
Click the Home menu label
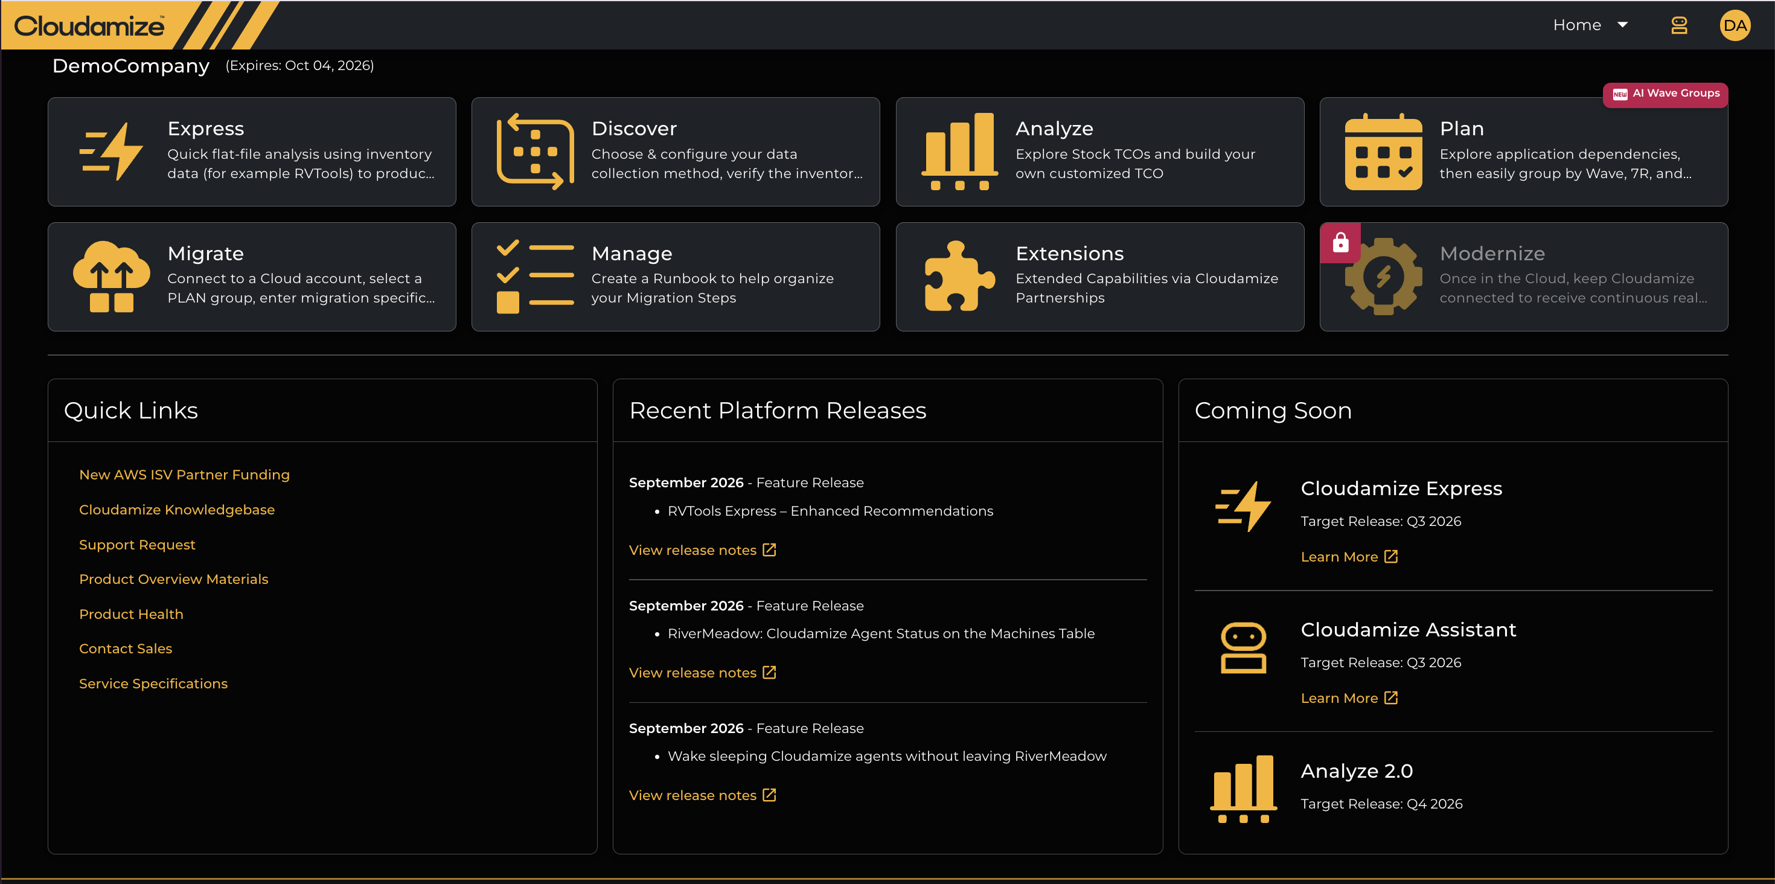1576,25
